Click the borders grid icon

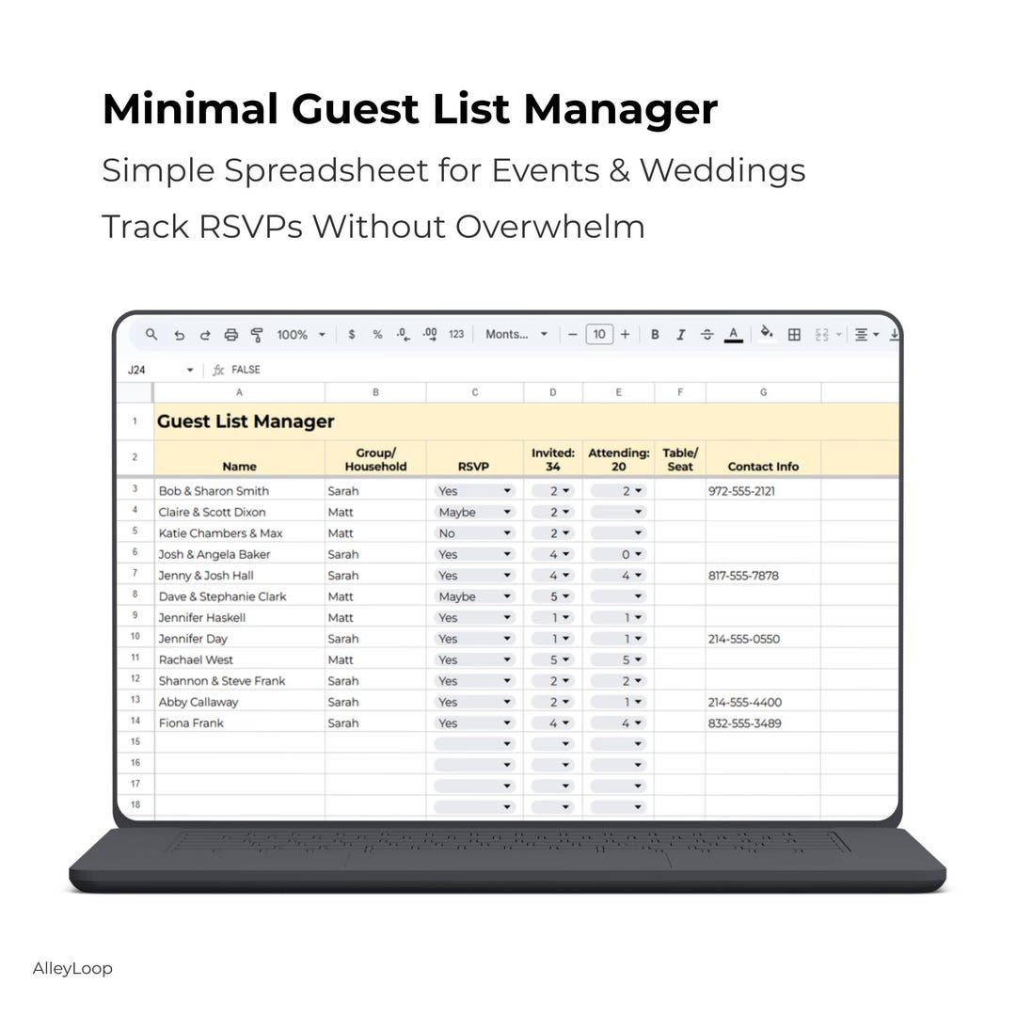click(794, 334)
